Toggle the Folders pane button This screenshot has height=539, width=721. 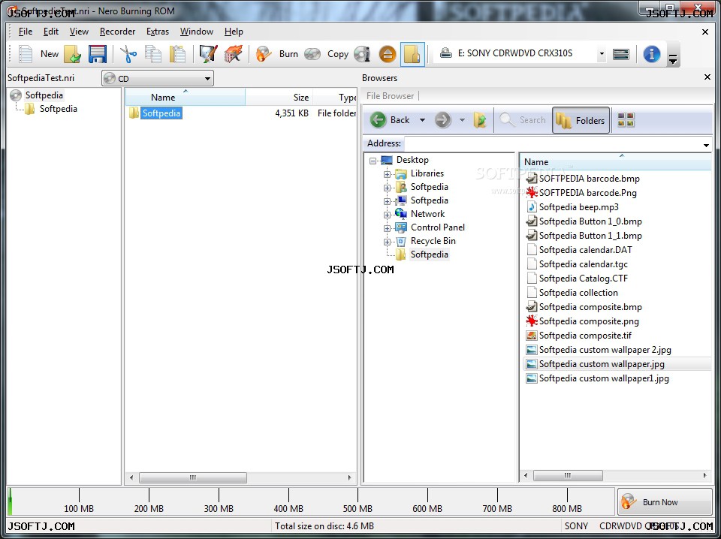coord(581,120)
